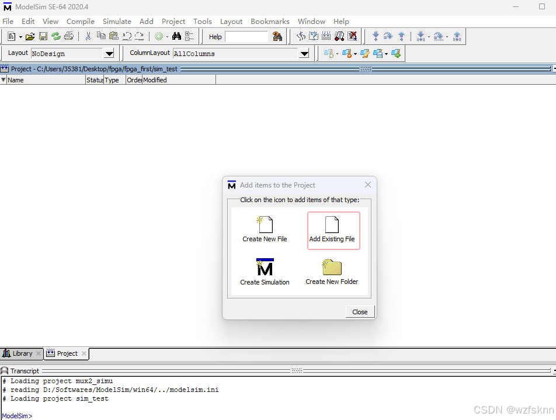
Task: Click the Delete Bookmark icon with orange minus
Action: (x=347, y=54)
